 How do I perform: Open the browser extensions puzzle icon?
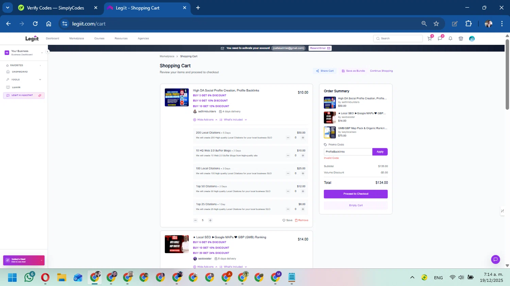point(469,24)
